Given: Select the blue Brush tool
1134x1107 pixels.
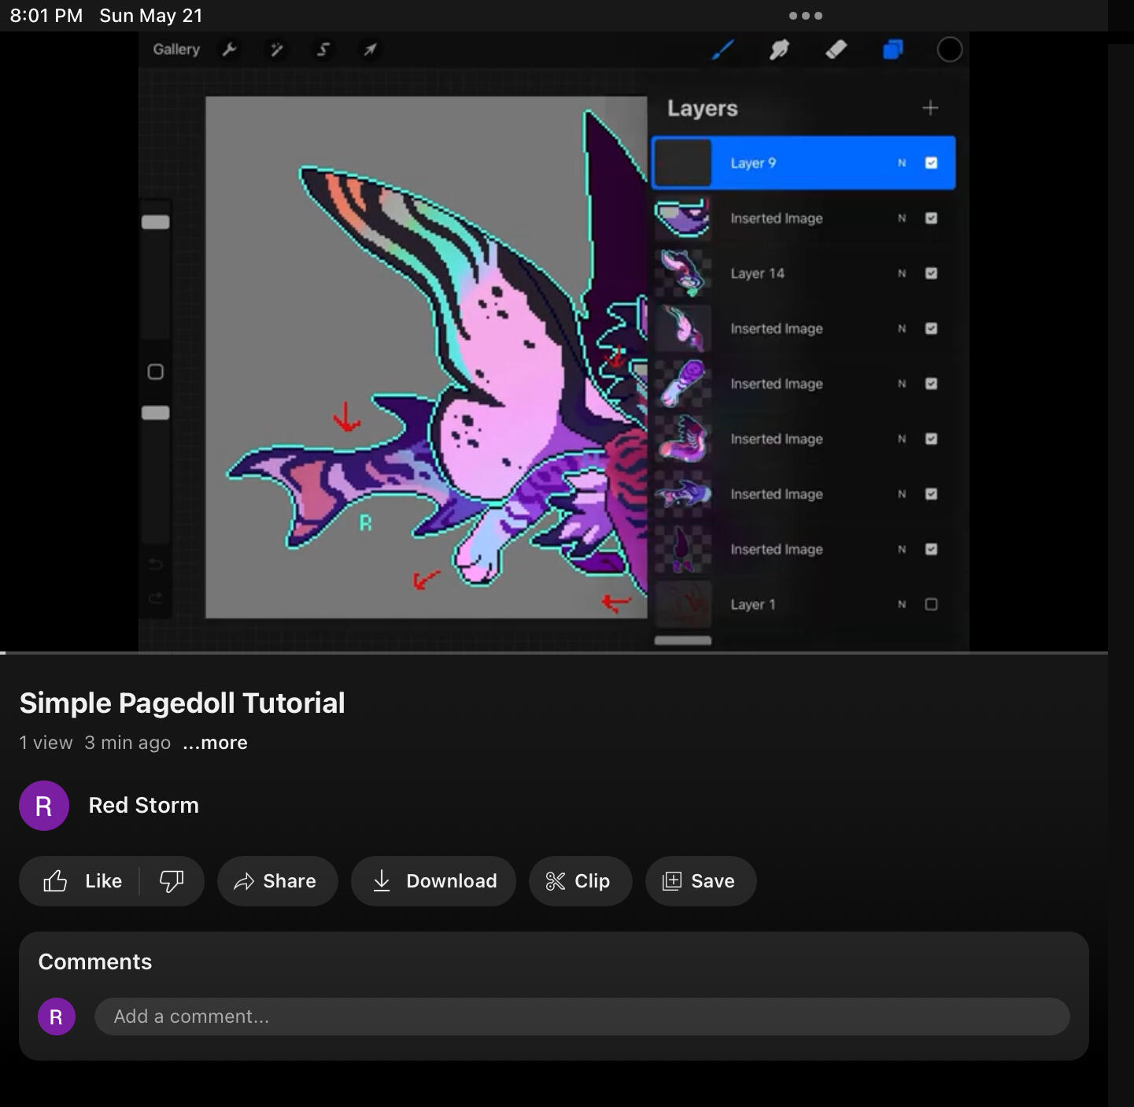Looking at the screenshot, I should coord(722,50).
